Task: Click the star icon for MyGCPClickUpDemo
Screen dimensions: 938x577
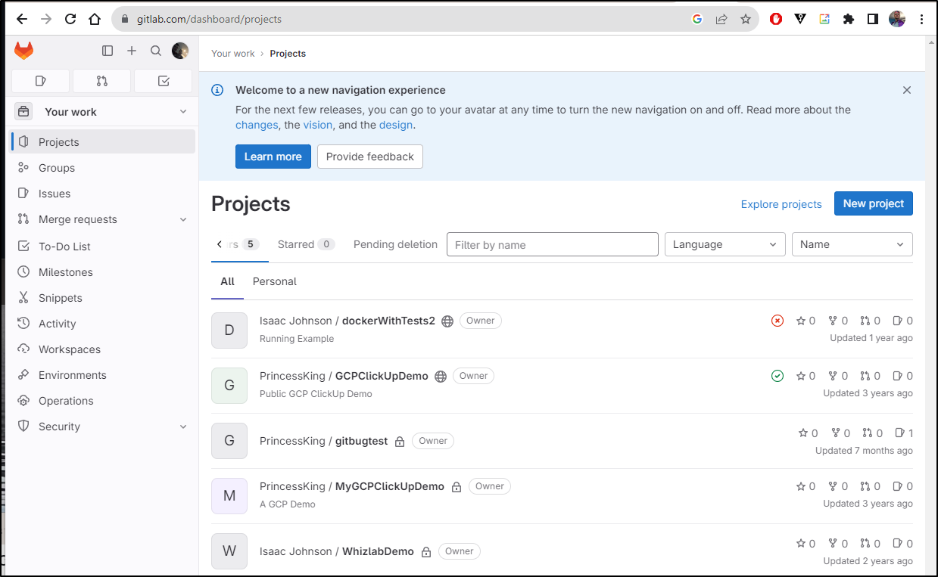Action: coord(801,486)
